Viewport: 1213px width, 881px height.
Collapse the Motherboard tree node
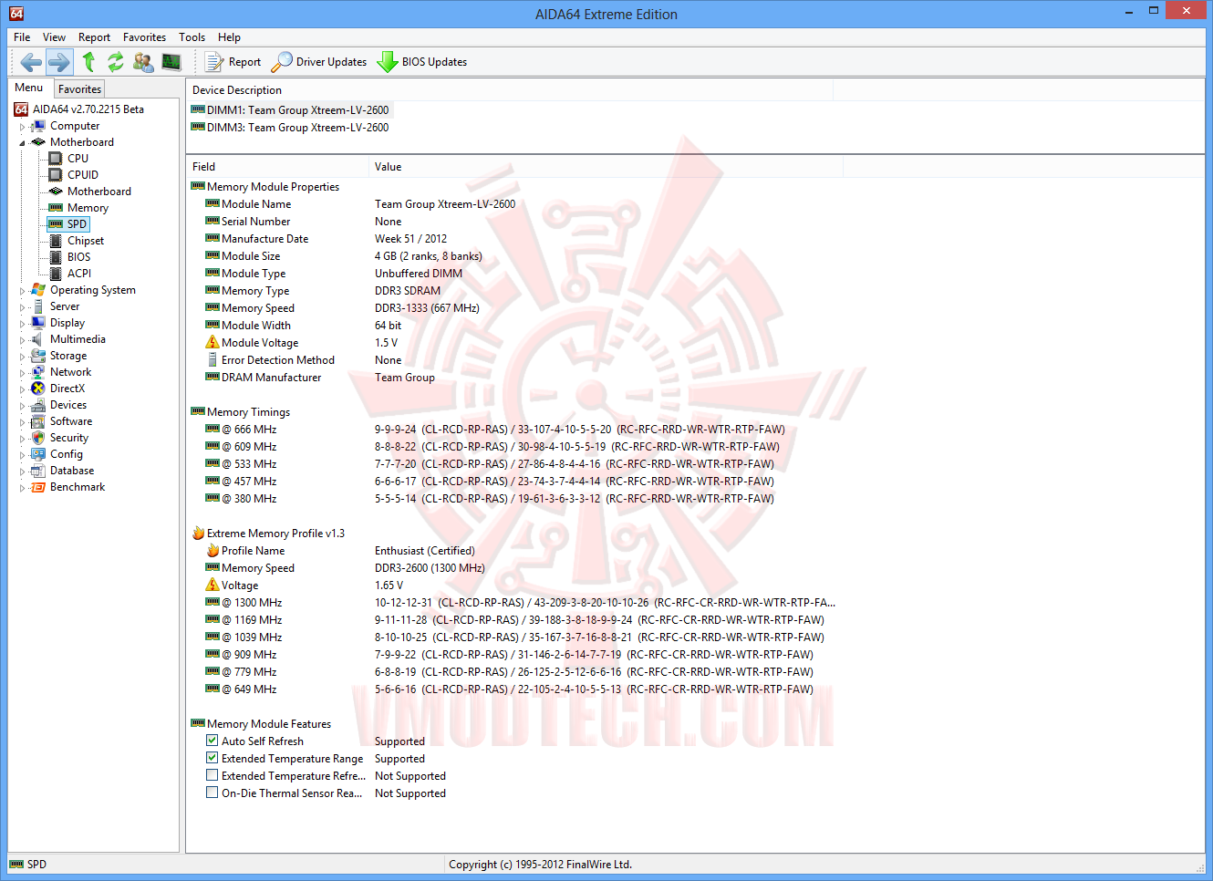coord(23,143)
